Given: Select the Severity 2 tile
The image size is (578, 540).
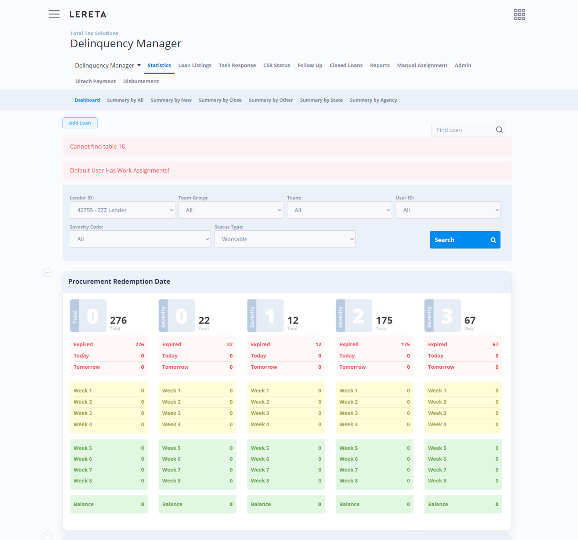Looking at the screenshot, I should coord(354,315).
